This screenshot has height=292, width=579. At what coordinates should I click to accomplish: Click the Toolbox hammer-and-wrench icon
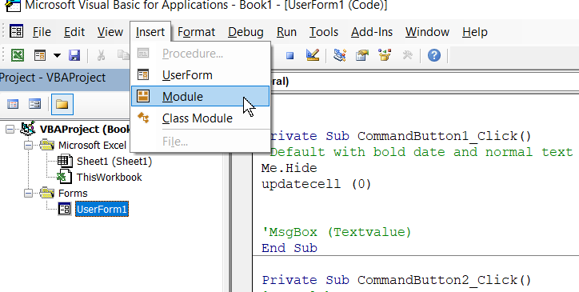[407, 55]
